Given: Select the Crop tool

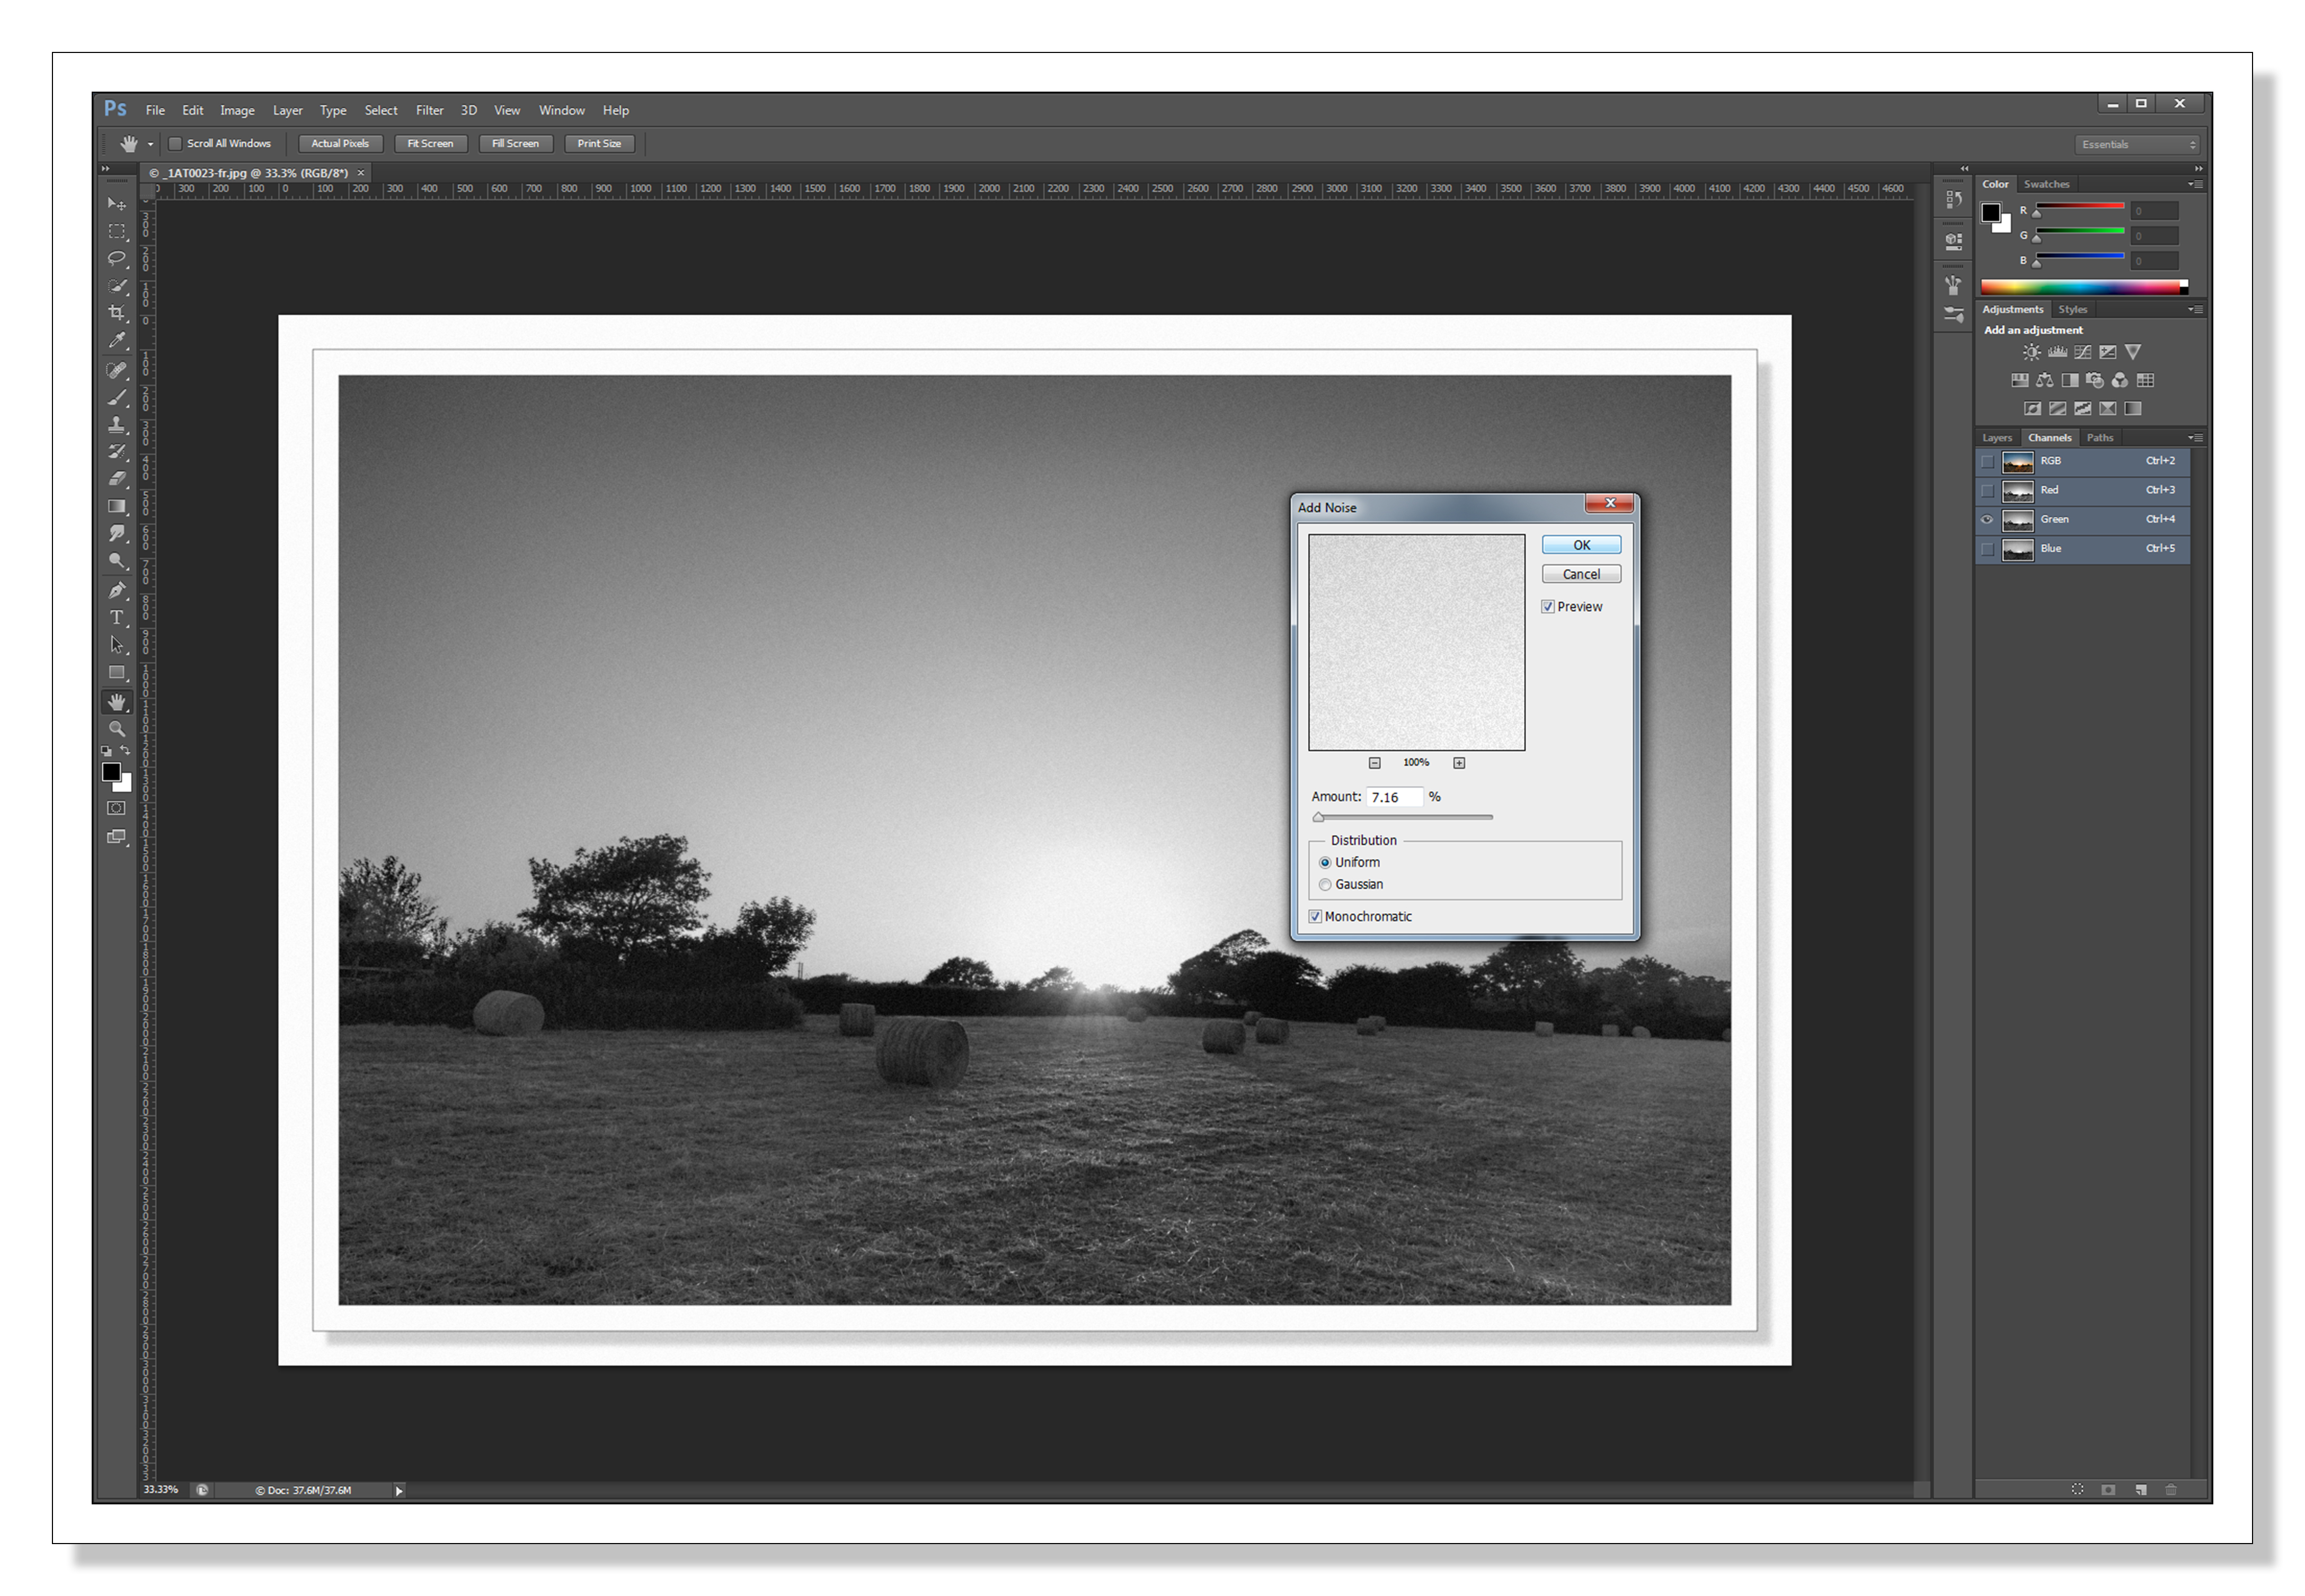Looking at the screenshot, I should pyautogui.click(x=117, y=313).
